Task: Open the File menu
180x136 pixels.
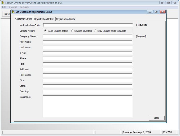Action: (x=4, y=7)
